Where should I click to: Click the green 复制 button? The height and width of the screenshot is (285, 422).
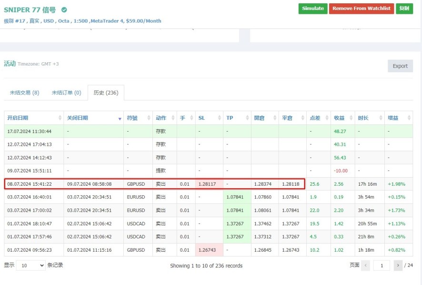404,9
